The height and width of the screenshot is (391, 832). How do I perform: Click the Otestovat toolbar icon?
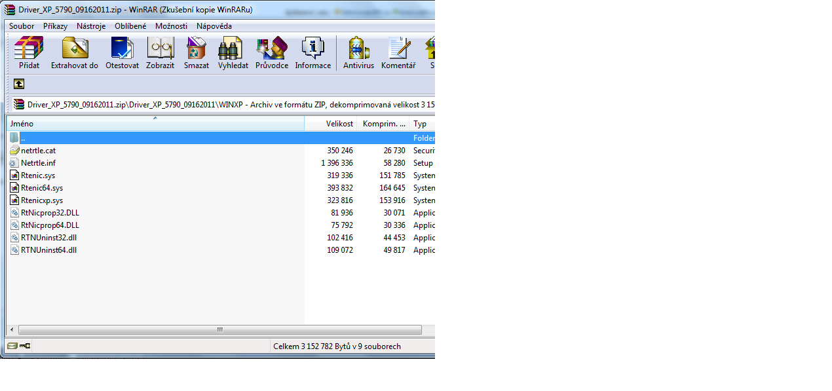click(122, 48)
